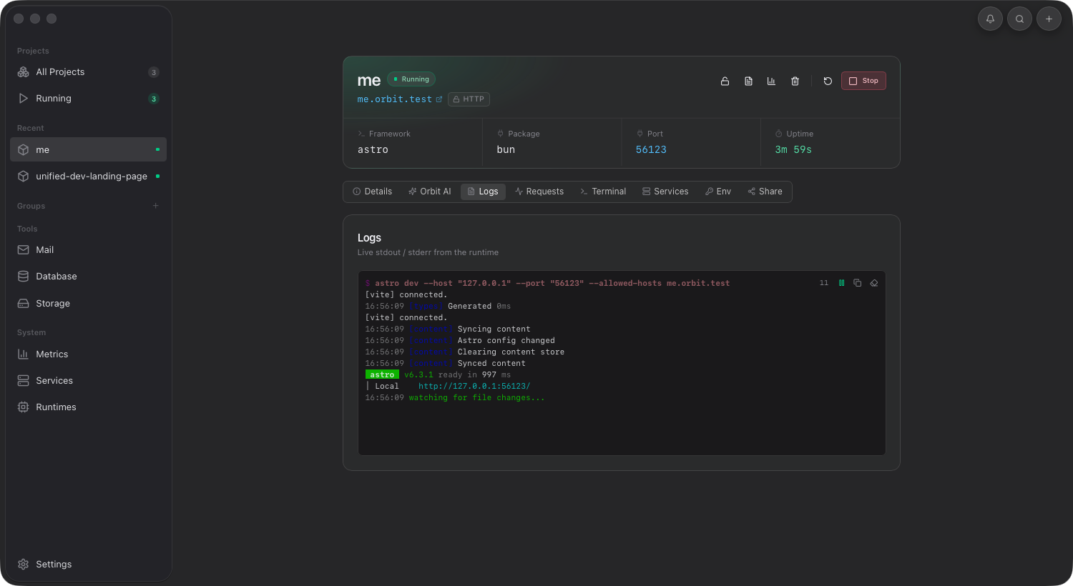
Task: Open the Share tab
Action: [765, 192]
